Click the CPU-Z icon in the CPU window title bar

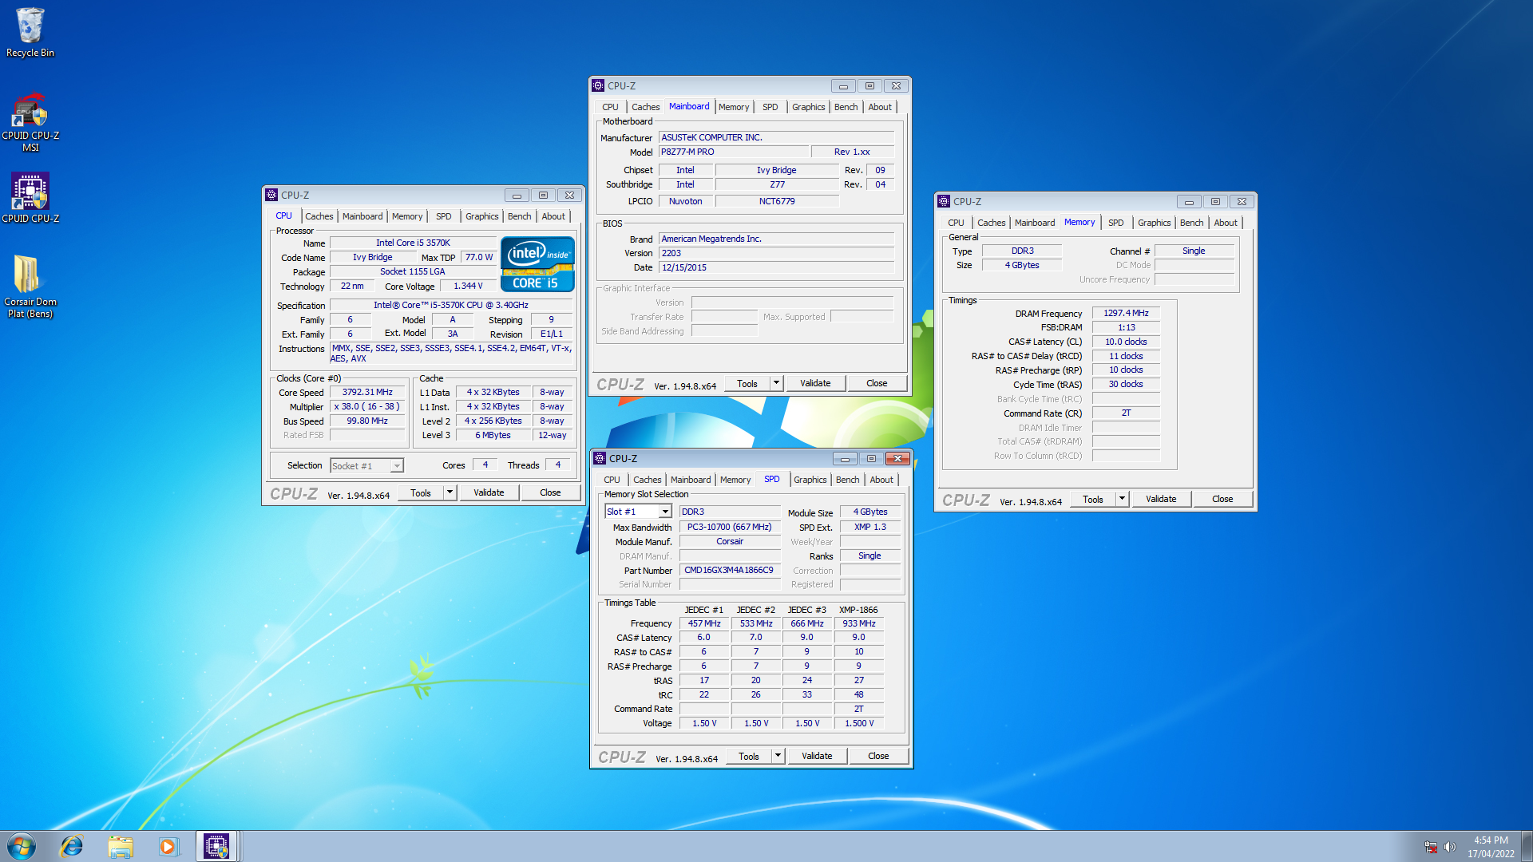point(271,195)
